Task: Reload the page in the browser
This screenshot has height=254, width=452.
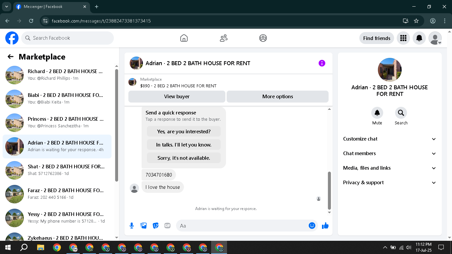Action: pyautogui.click(x=31, y=21)
